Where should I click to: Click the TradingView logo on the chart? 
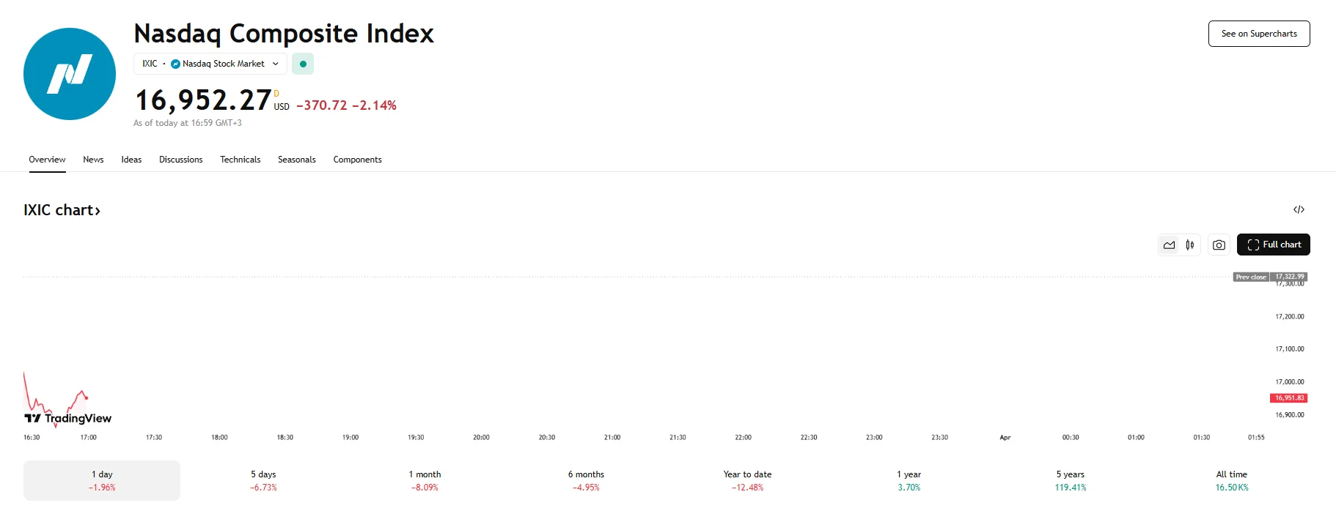point(66,419)
